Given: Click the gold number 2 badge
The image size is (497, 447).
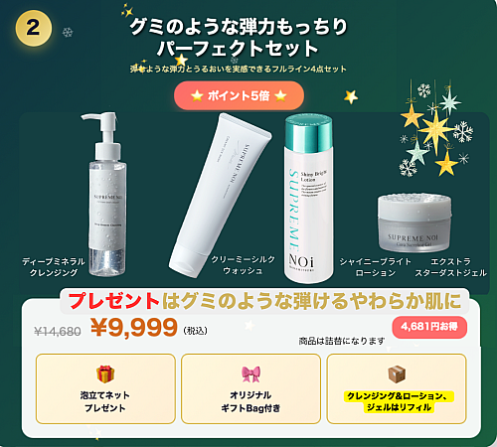Looking at the screenshot, I should (x=33, y=28).
